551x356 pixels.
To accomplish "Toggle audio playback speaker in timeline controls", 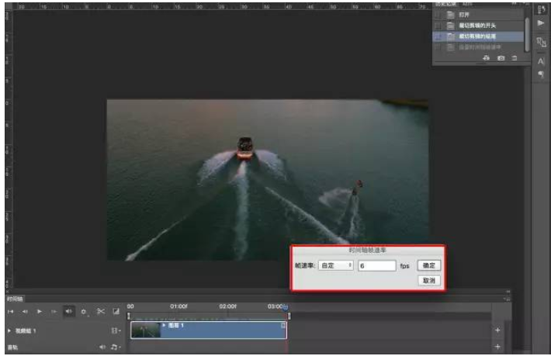I will coord(69,311).
